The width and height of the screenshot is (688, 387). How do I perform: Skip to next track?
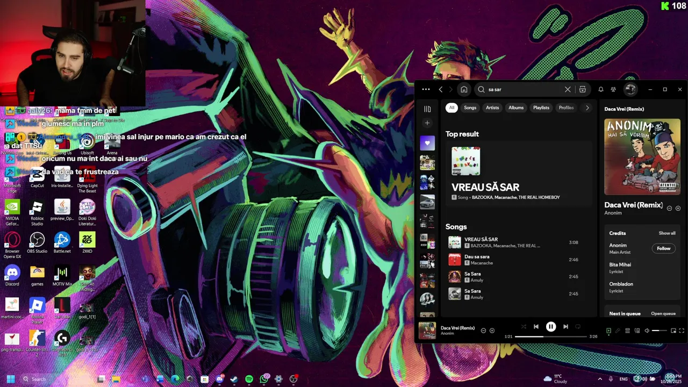[x=565, y=326]
